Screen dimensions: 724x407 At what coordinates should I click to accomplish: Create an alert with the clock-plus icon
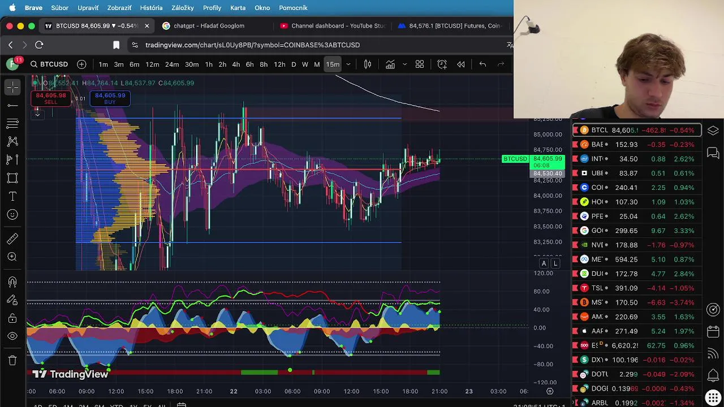[x=442, y=64]
